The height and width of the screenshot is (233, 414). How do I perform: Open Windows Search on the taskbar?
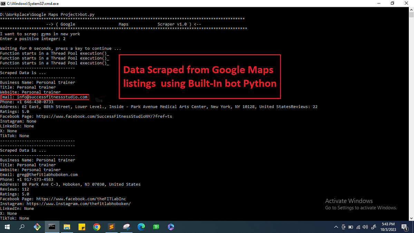[21, 227]
